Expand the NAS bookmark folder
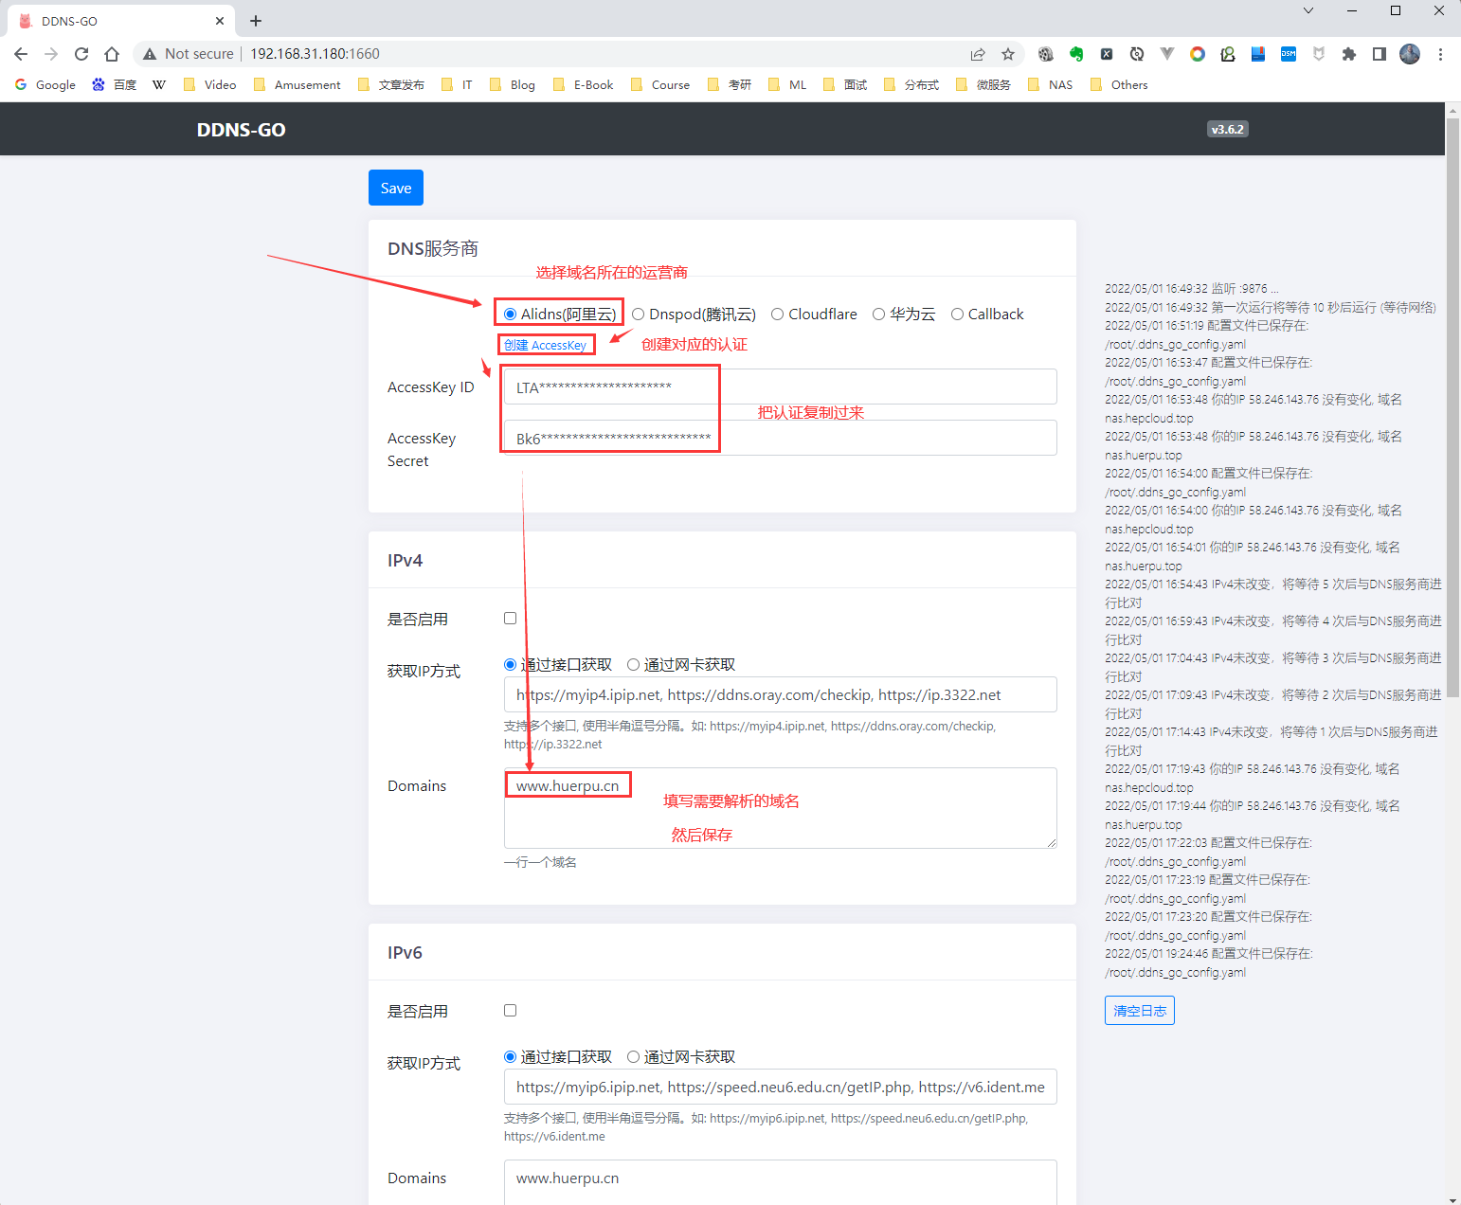This screenshot has width=1461, height=1205. pos(1051,85)
